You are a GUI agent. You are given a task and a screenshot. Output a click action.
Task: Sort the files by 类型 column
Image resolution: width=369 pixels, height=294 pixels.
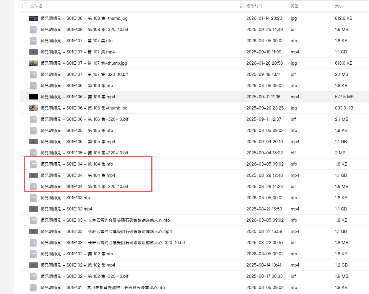coord(294,6)
